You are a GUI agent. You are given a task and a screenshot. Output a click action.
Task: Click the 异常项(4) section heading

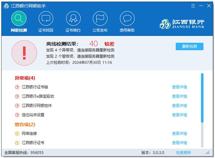point(25,78)
